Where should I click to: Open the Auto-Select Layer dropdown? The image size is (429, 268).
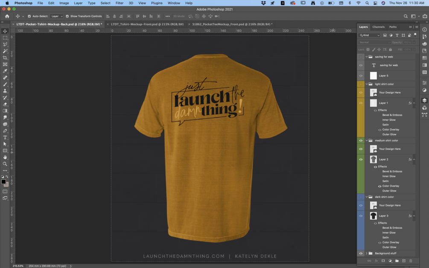click(x=56, y=16)
